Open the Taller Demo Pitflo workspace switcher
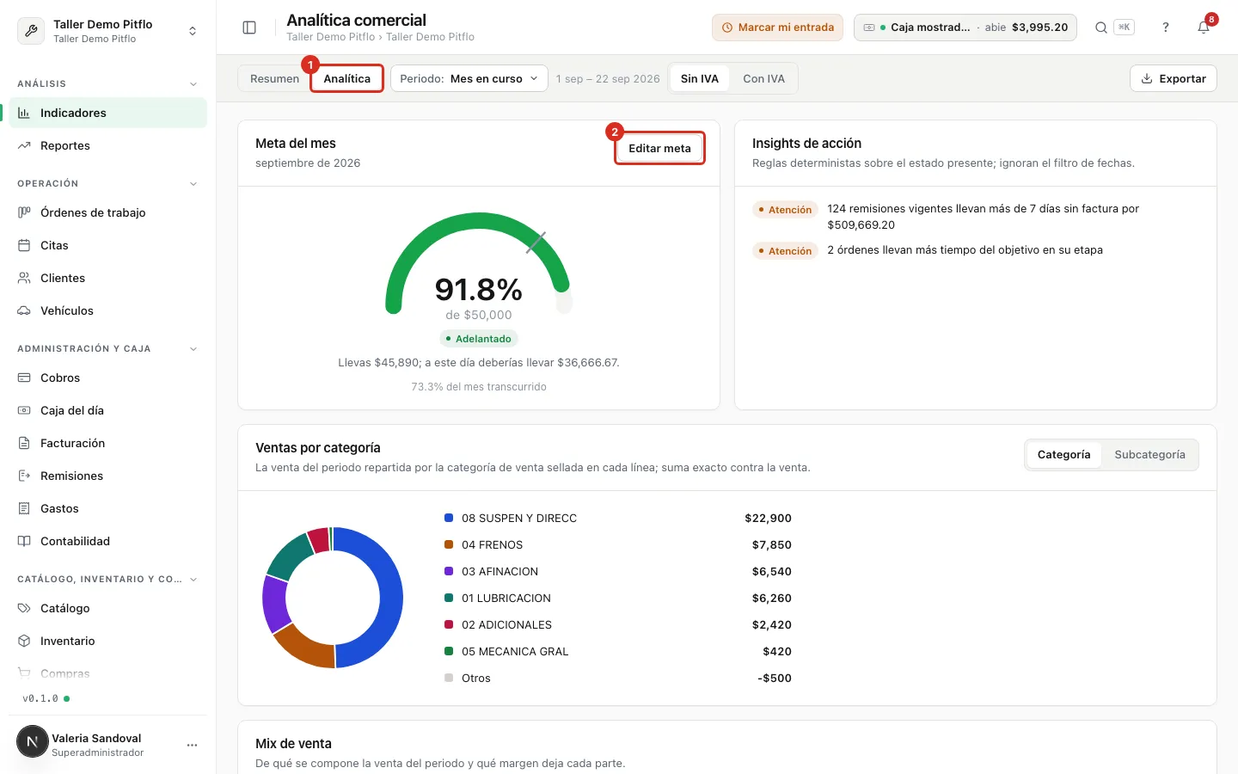The image size is (1238, 774). pos(108,31)
